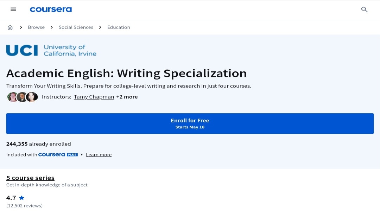
Task: Click the chevron before Social Sciences breadcrumb
Action: (52, 27)
